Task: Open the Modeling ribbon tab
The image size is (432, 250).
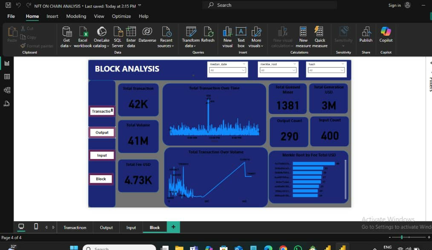Action: coord(76,16)
